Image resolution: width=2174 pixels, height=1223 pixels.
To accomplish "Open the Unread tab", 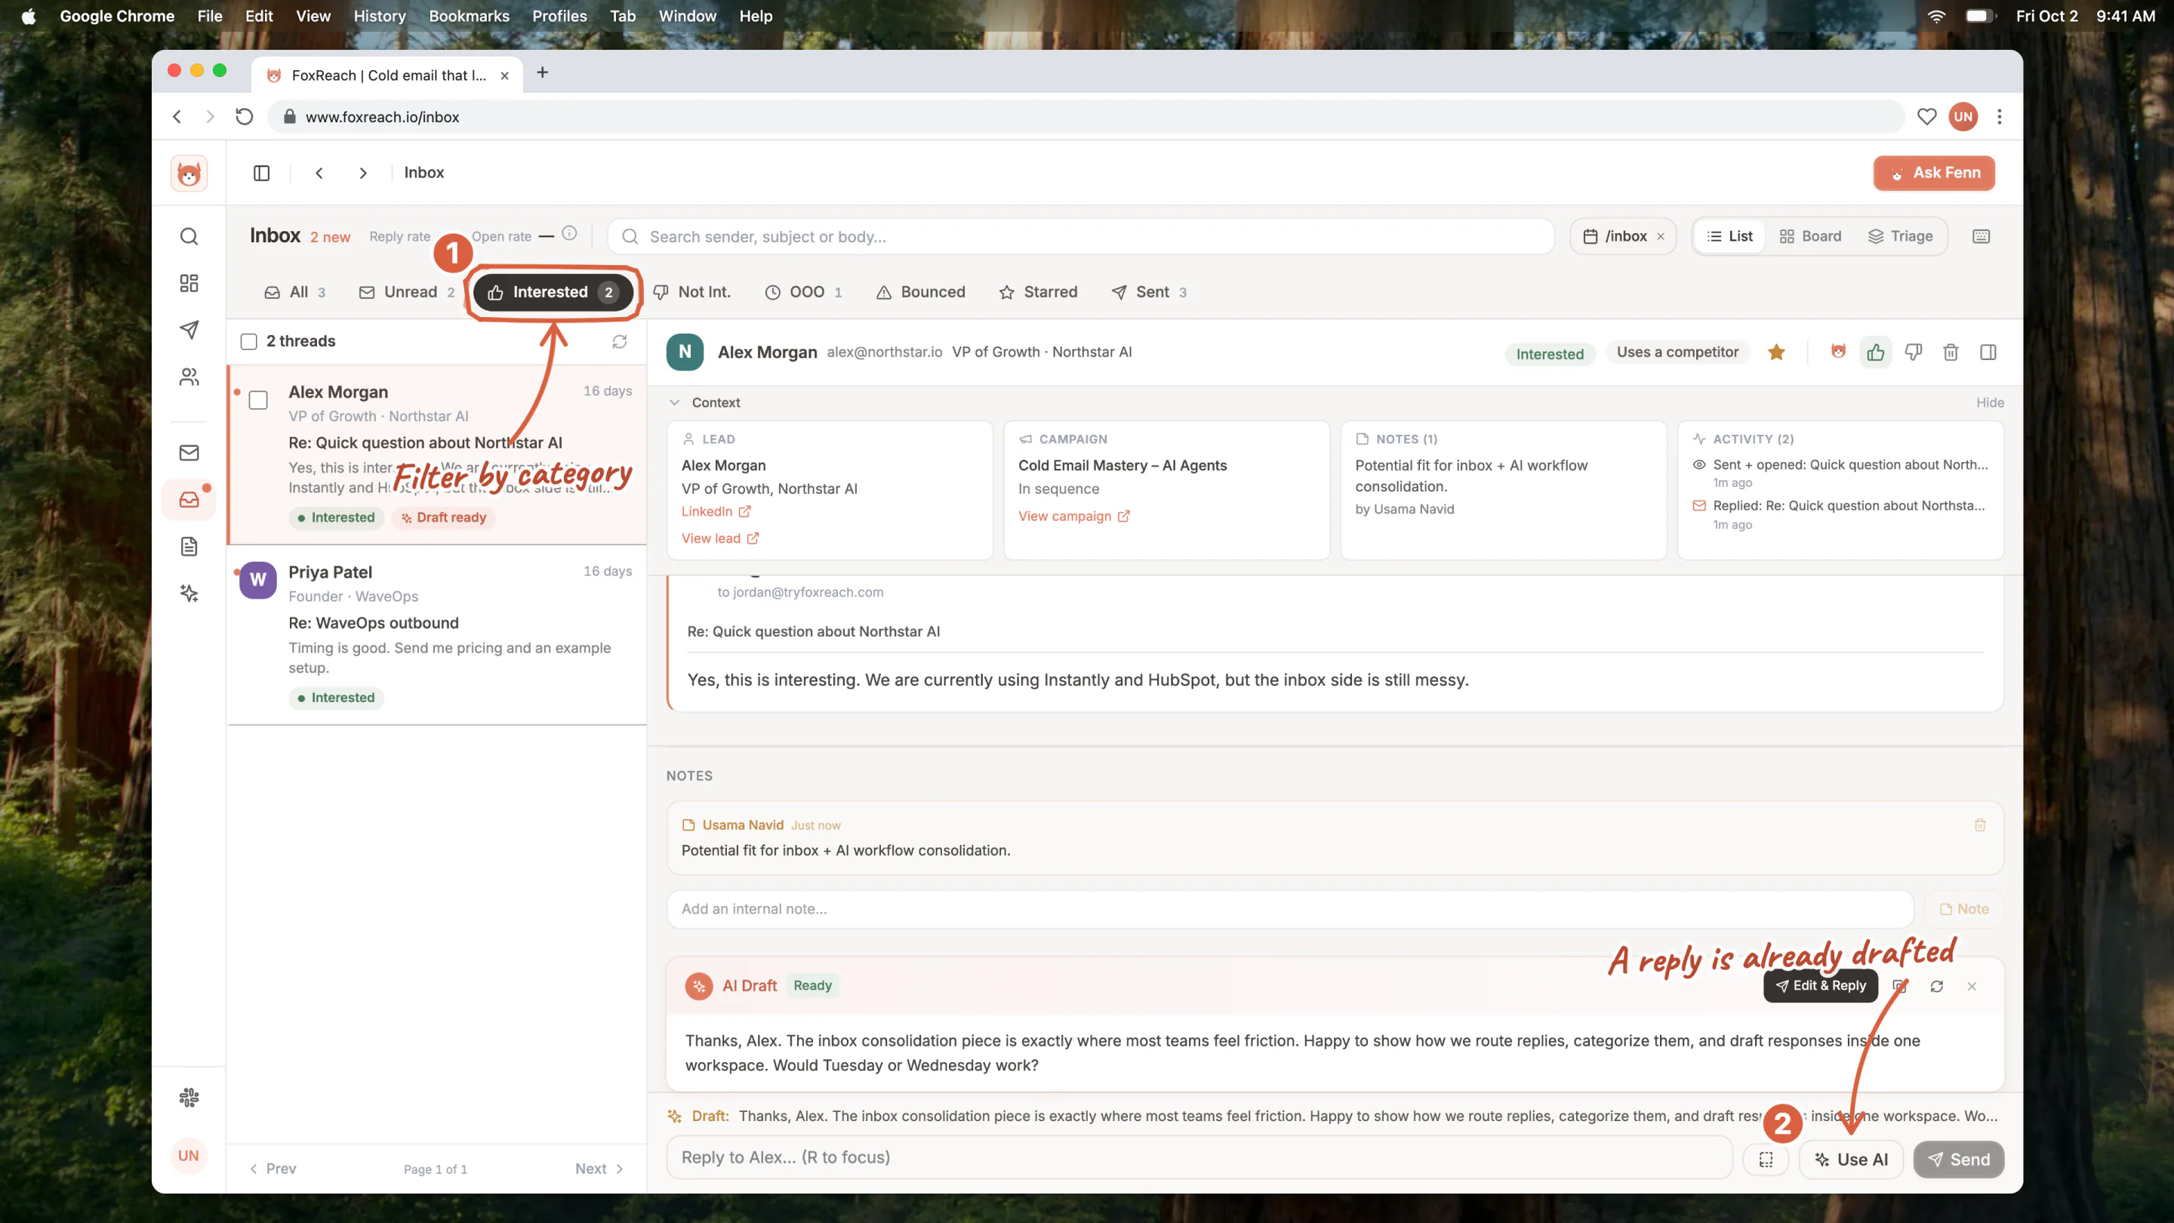I will click(x=408, y=292).
